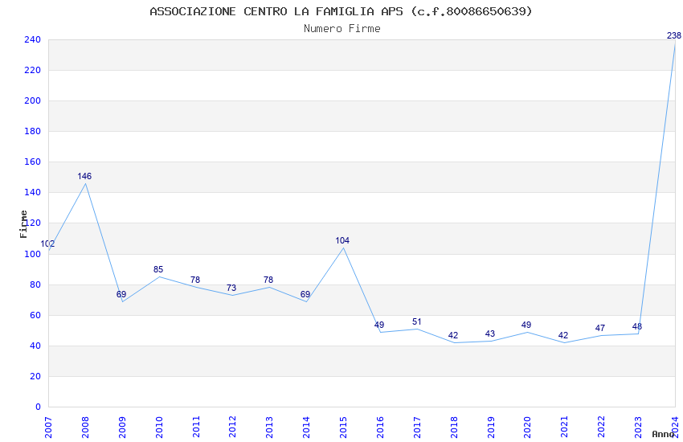
Task: Click the 240 value on the y-axis
Action: click(32, 40)
